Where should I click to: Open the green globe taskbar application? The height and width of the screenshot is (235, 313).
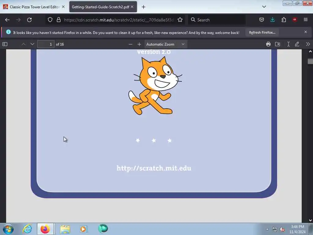coord(103,228)
